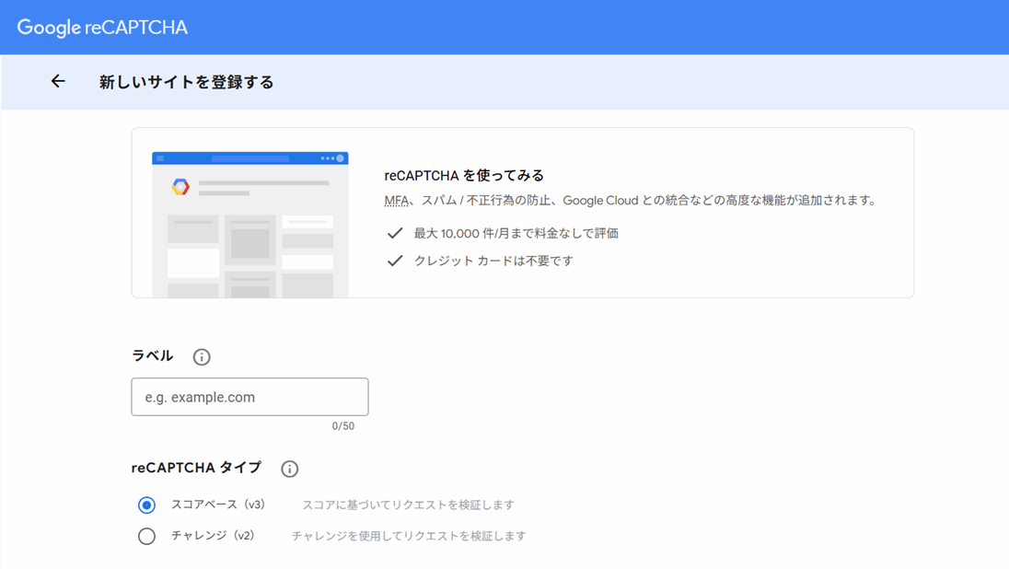Click the reCAPTCHA タイプ section heading
The width and height of the screenshot is (1009, 569).
[x=196, y=468]
